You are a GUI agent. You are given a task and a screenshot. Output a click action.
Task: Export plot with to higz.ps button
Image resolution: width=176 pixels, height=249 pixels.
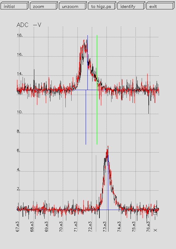coord(101,6)
